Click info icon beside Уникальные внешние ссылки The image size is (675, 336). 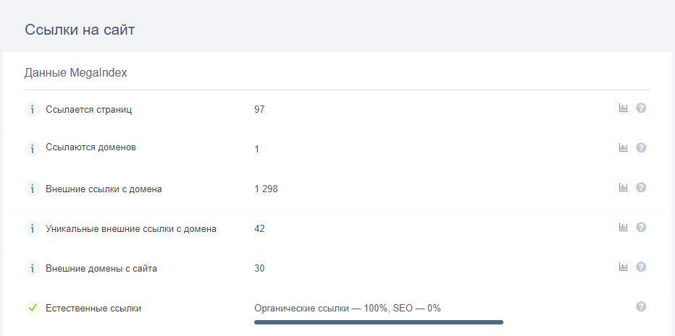click(32, 229)
